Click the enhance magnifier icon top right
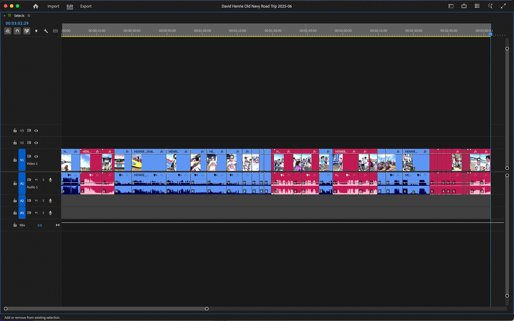514x321 pixels. tap(490, 6)
